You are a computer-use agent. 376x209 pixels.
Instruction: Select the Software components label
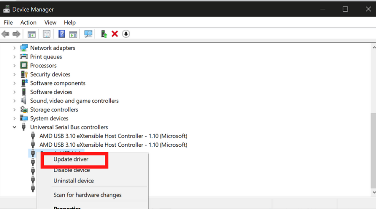coord(58,83)
